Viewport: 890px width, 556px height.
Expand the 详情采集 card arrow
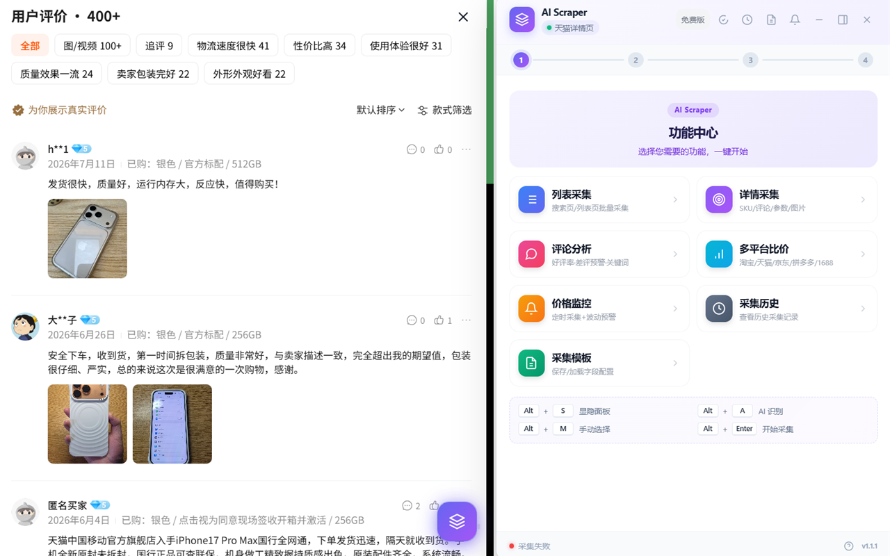pos(863,200)
